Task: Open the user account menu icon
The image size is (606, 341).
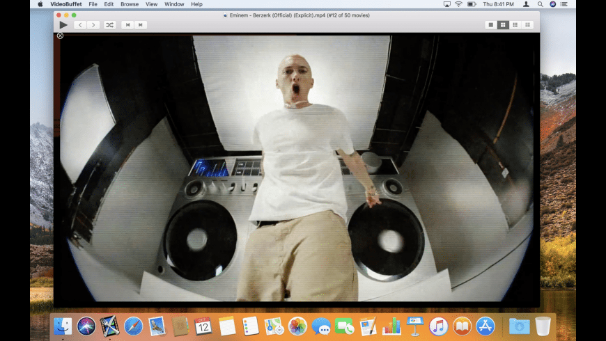Action: [526, 4]
